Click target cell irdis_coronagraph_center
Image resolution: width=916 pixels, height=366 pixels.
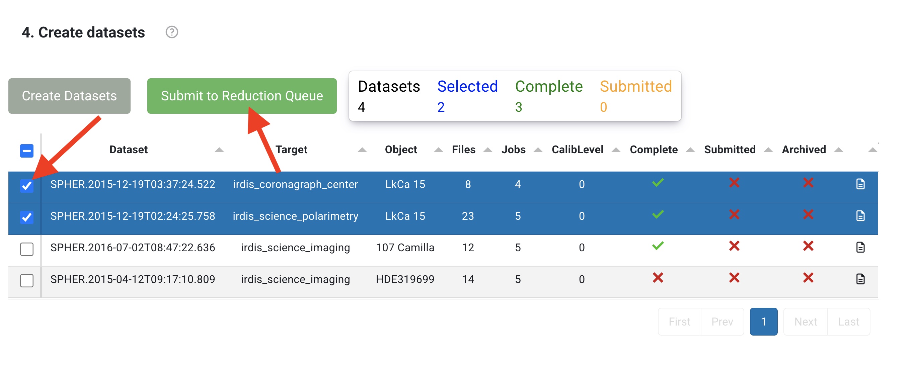click(295, 184)
